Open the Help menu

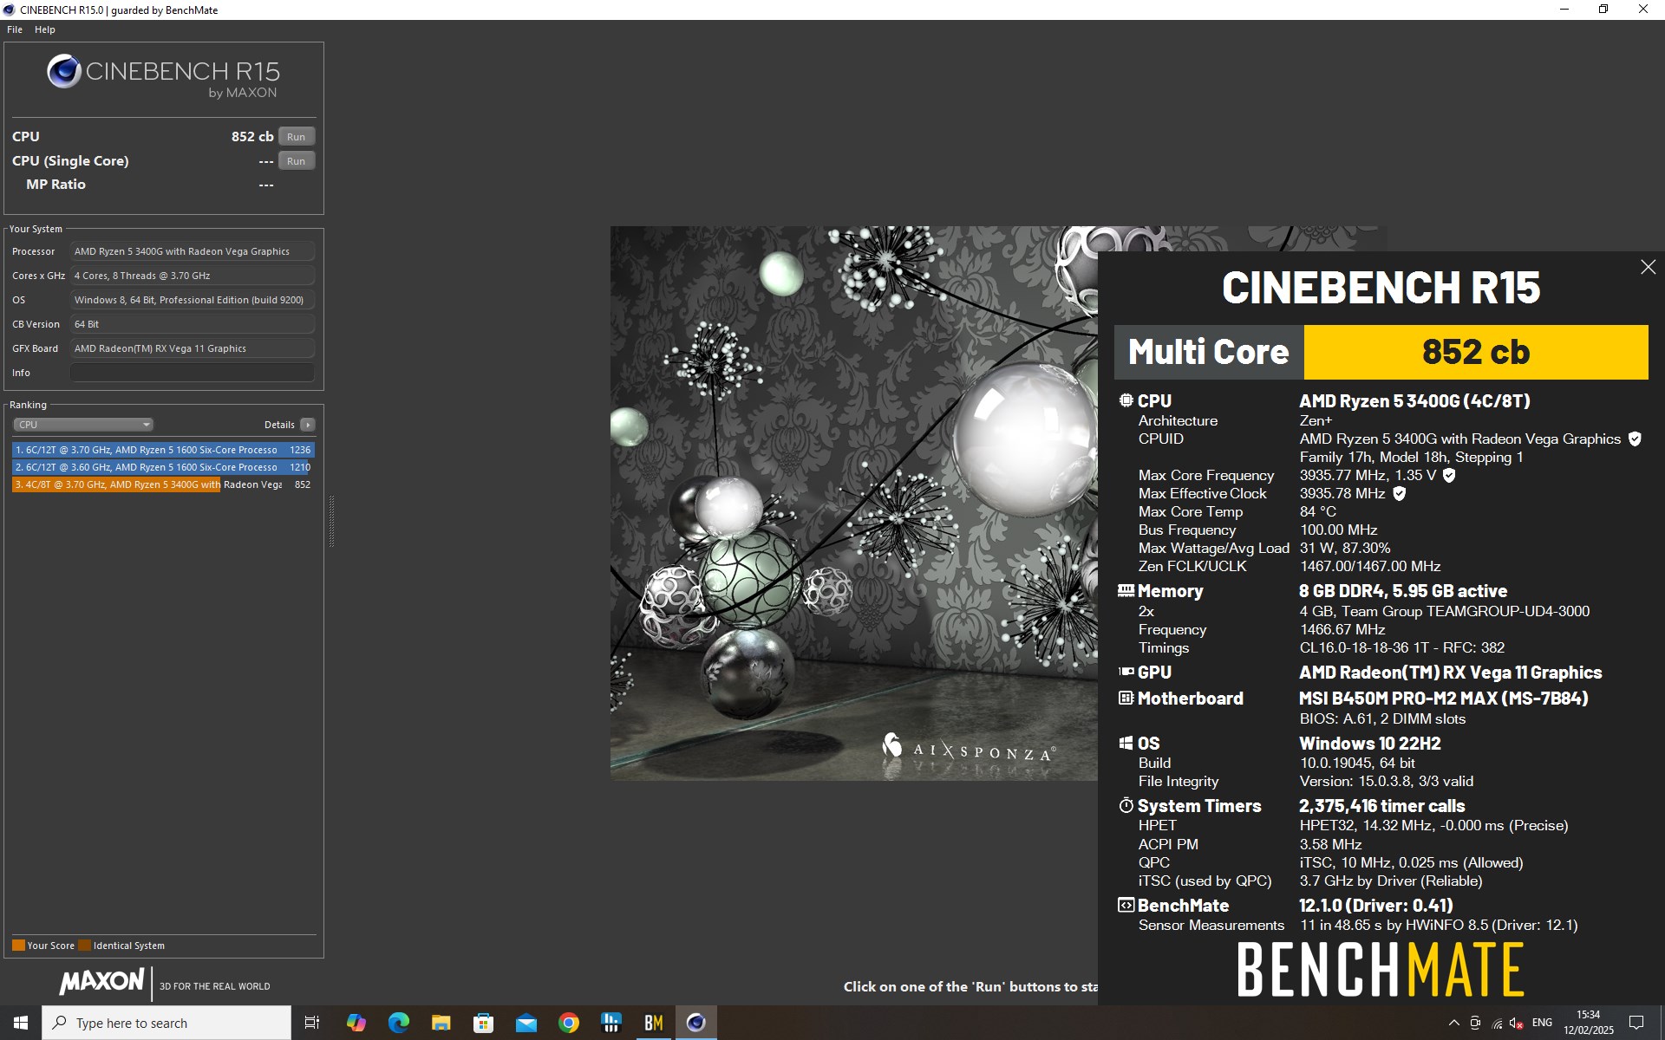click(45, 29)
